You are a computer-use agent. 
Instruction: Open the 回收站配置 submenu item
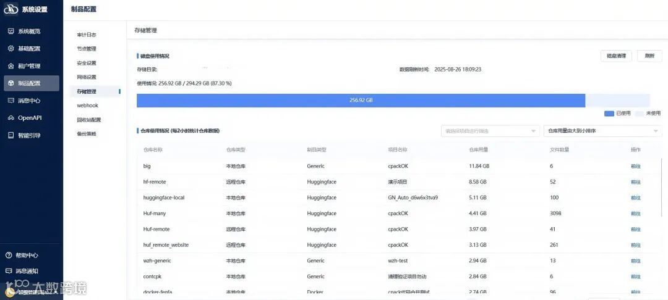coord(88,120)
